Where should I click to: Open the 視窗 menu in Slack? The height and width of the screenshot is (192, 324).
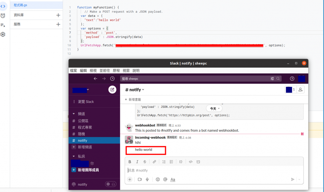point(126,71)
